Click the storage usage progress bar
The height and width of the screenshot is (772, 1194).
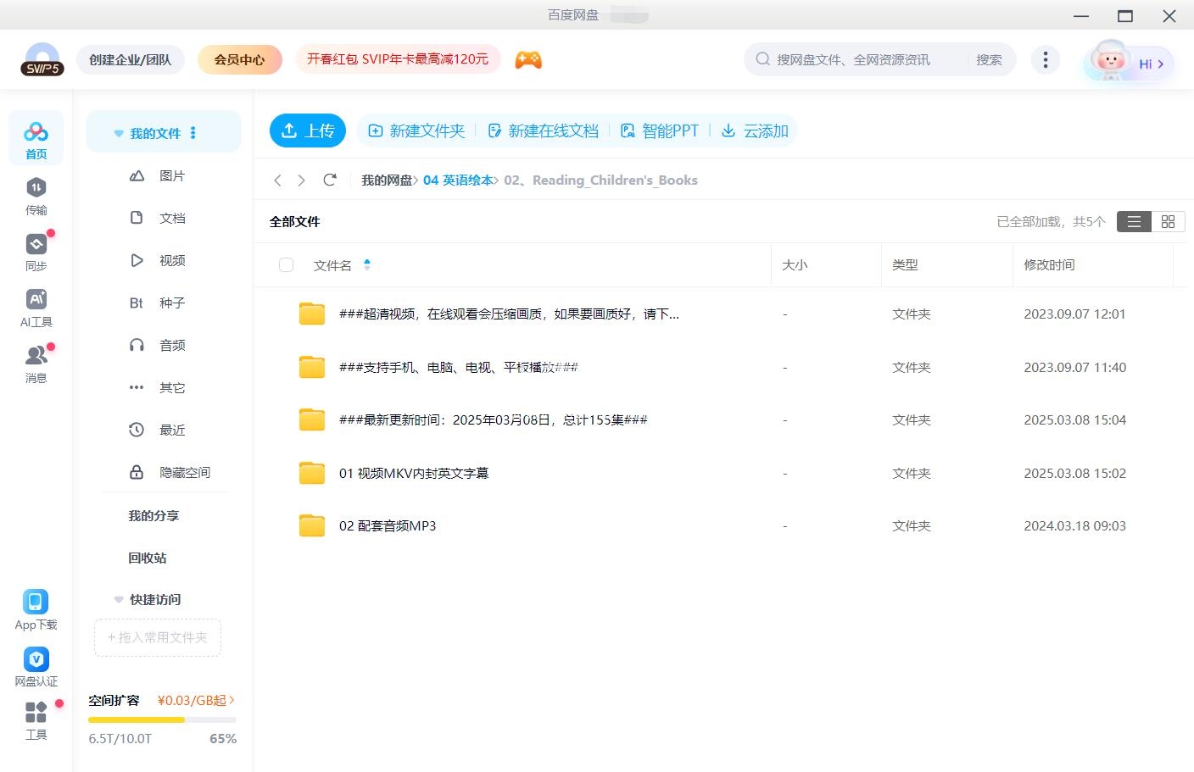[x=161, y=719]
